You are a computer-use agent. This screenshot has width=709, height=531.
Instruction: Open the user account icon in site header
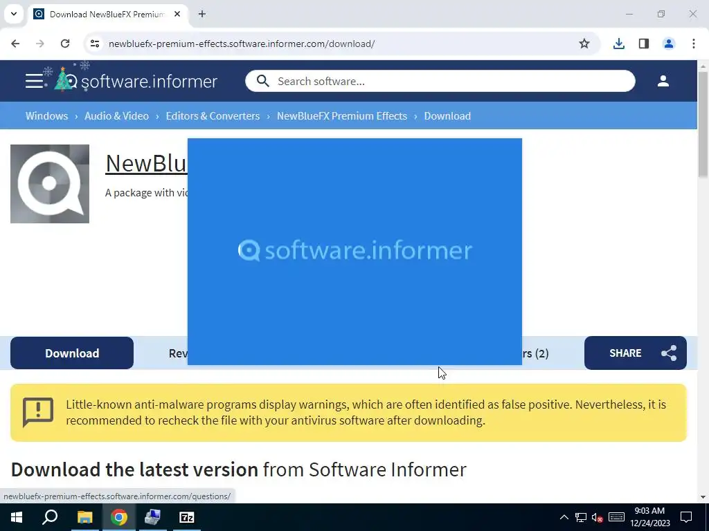point(663,82)
